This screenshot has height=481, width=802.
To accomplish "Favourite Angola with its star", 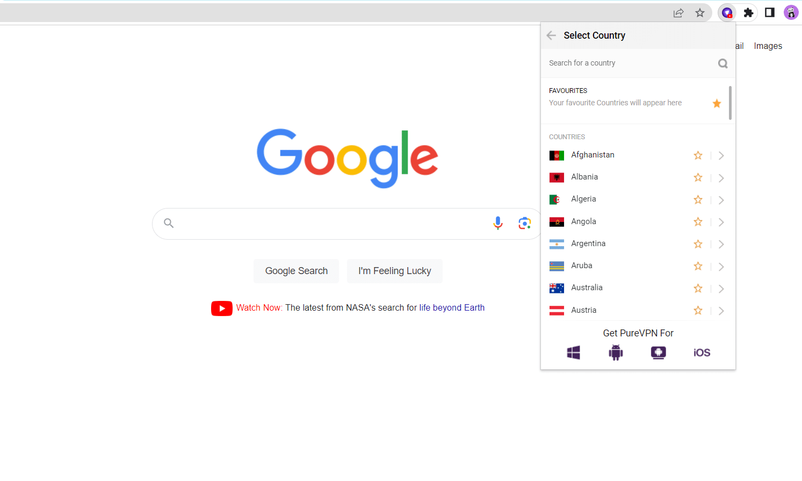I will click(698, 221).
